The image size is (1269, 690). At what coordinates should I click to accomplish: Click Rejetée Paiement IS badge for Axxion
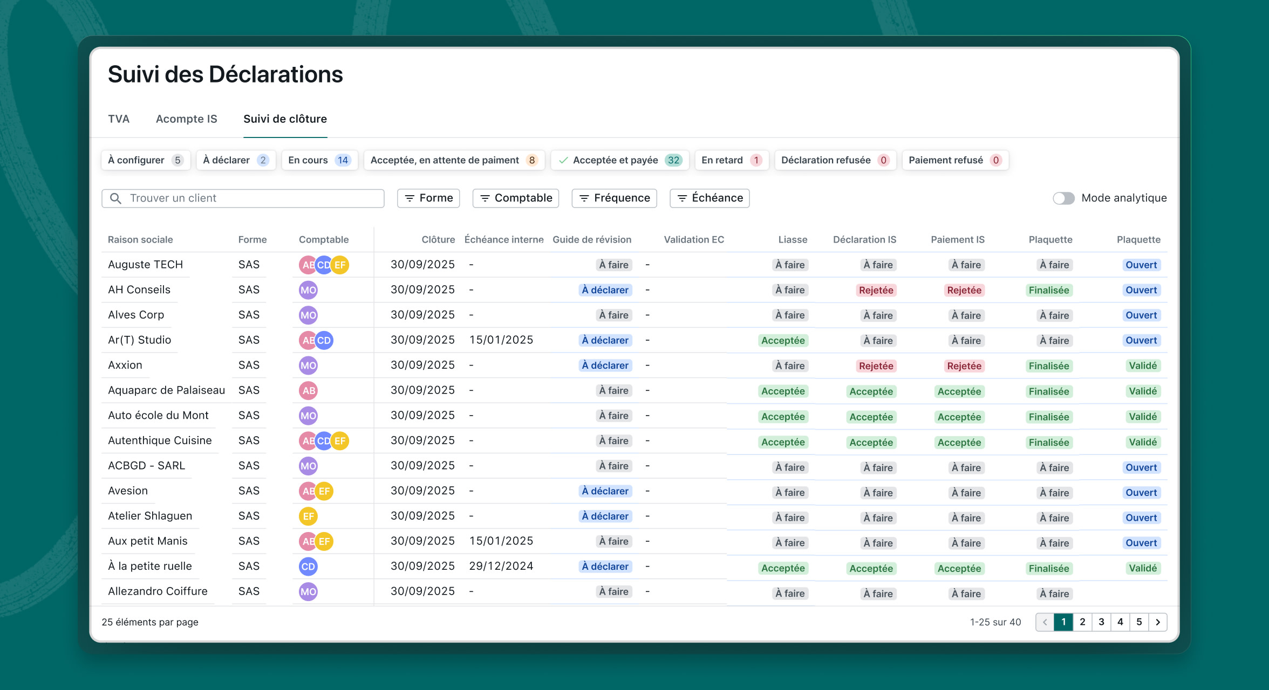[x=964, y=366]
